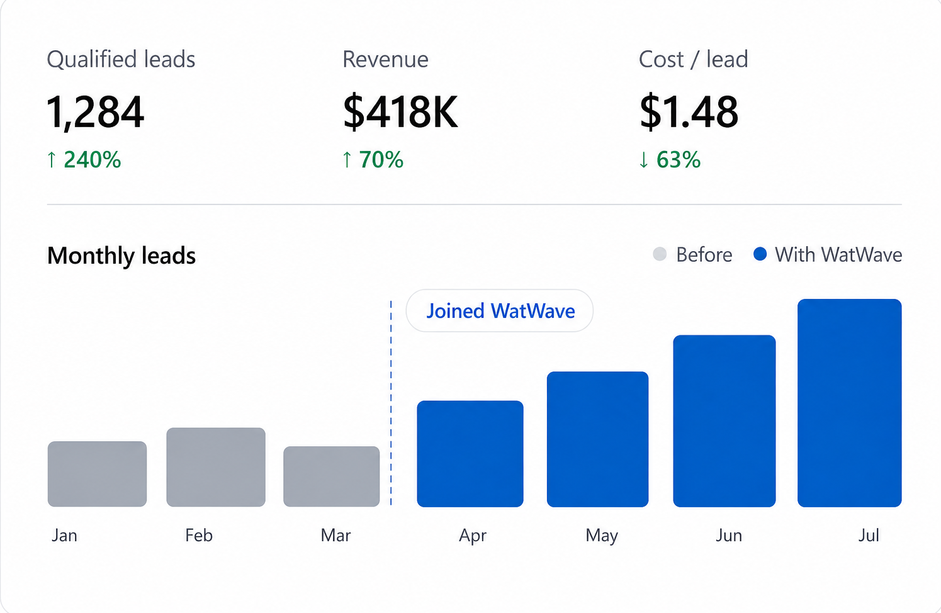Click the "Monthly leads" chart title

(121, 256)
